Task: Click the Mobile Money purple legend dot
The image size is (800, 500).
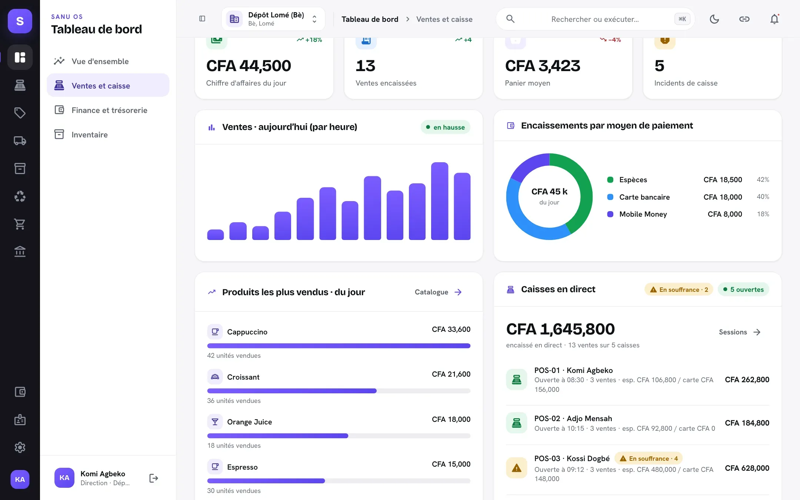Action: 610,214
